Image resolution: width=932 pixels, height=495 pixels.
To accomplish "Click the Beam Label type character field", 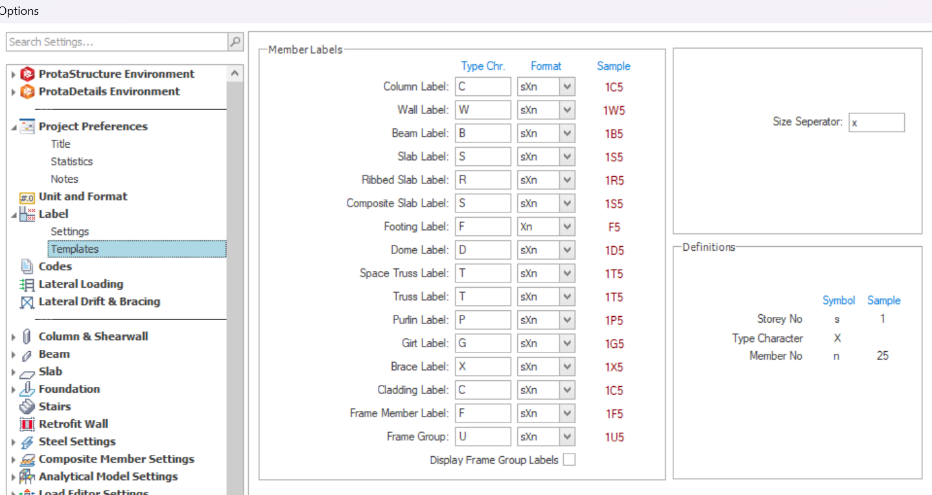I will pos(483,133).
